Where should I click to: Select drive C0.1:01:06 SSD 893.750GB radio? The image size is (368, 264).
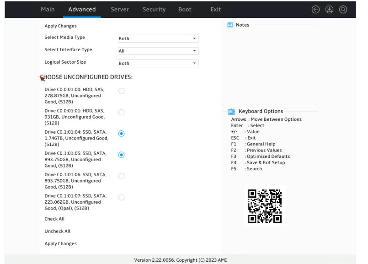[x=121, y=176]
